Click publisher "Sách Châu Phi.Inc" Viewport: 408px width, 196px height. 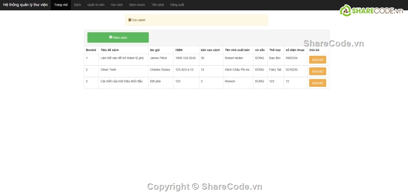tap(237, 70)
